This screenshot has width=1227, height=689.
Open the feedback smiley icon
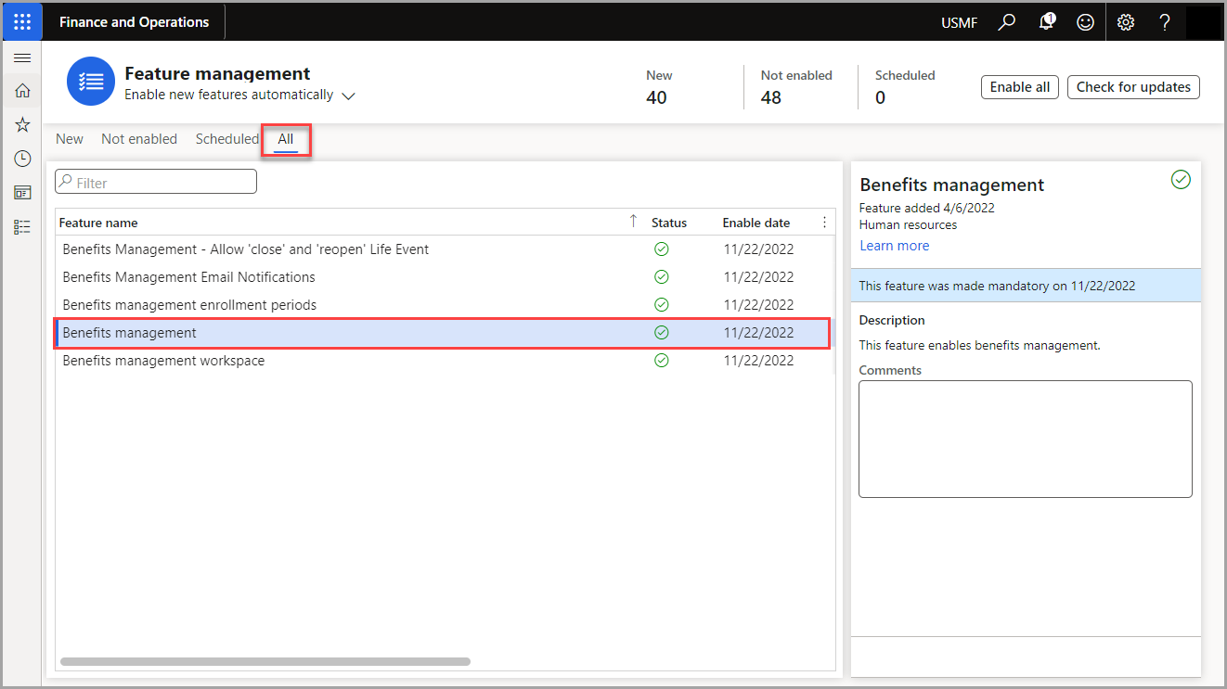(x=1085, y=22)
